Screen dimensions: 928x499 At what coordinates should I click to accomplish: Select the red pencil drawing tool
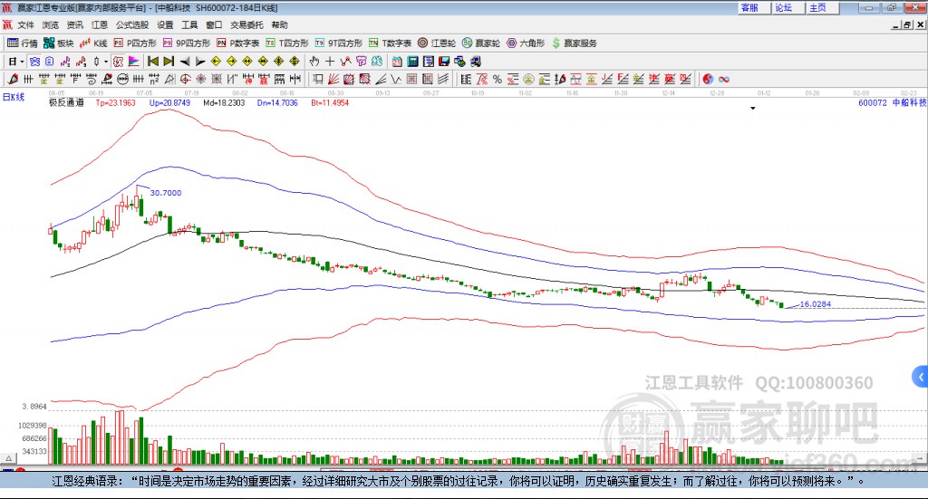point(13,79)
